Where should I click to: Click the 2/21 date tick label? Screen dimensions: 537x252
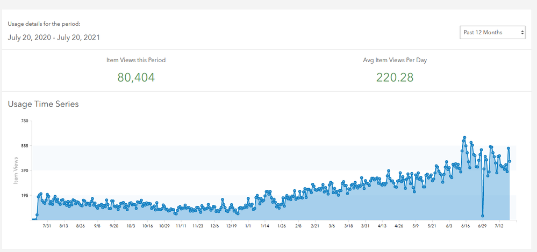point(315,226)
